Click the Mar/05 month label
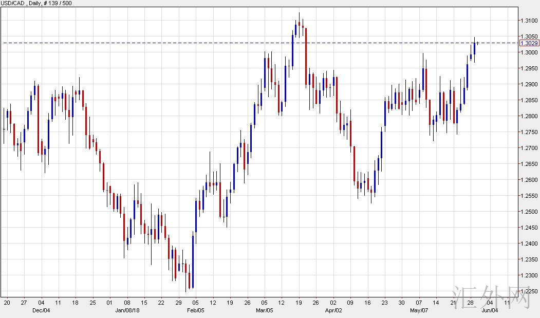This screenshot has width=540, height=318. [x=265, y=310]
